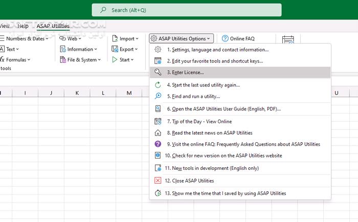This screenshot has height=222, width=358.
Task: Click into the Search (Alt+Q) box
Action: [187, 10]
